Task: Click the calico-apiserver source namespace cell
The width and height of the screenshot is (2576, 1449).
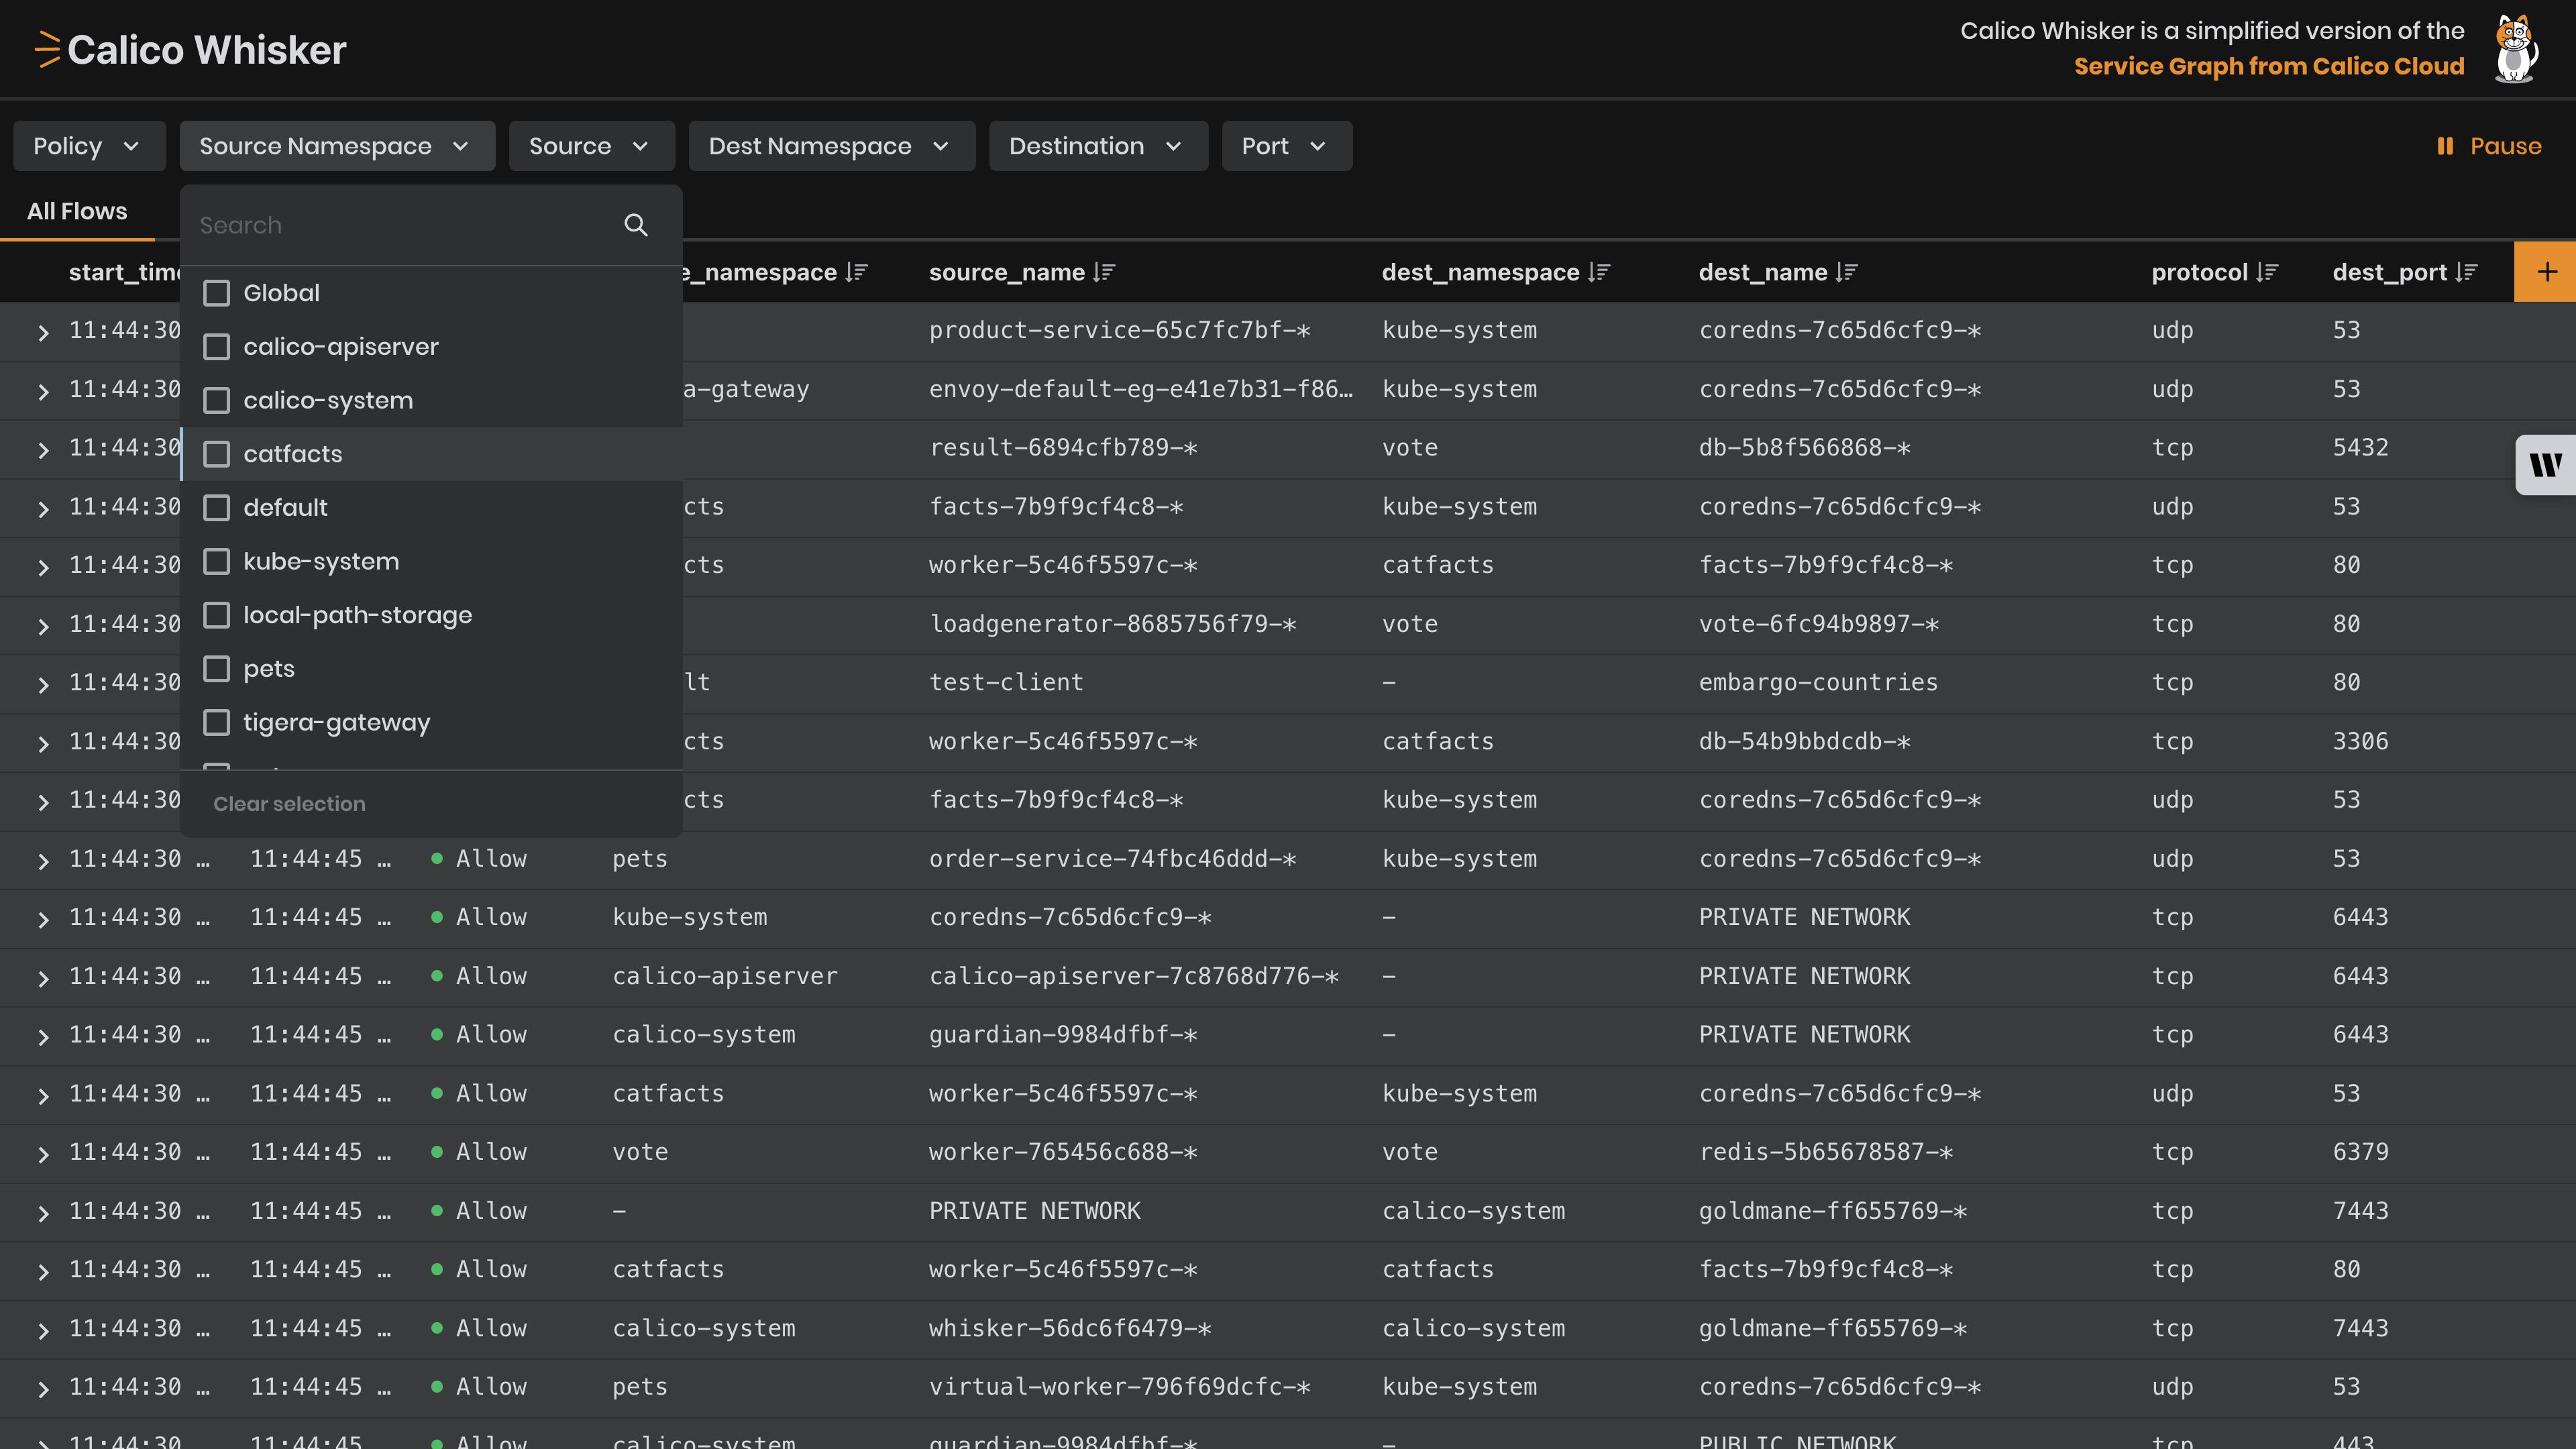Action: (725, 976)
